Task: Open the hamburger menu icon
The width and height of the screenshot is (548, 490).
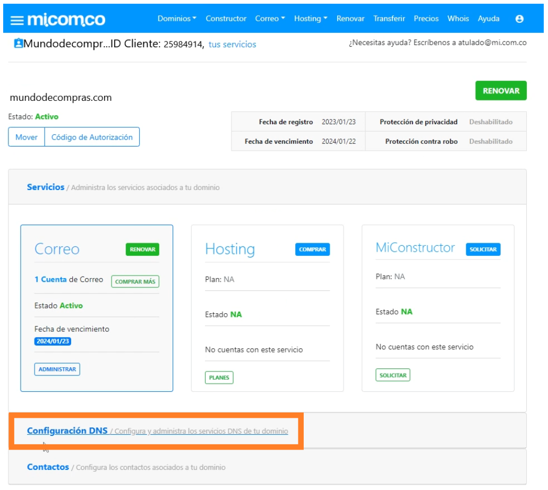Action: point(17,20)
